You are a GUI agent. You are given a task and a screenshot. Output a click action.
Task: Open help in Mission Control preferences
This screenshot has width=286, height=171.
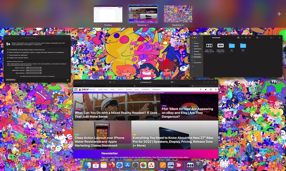coord(68,80)
